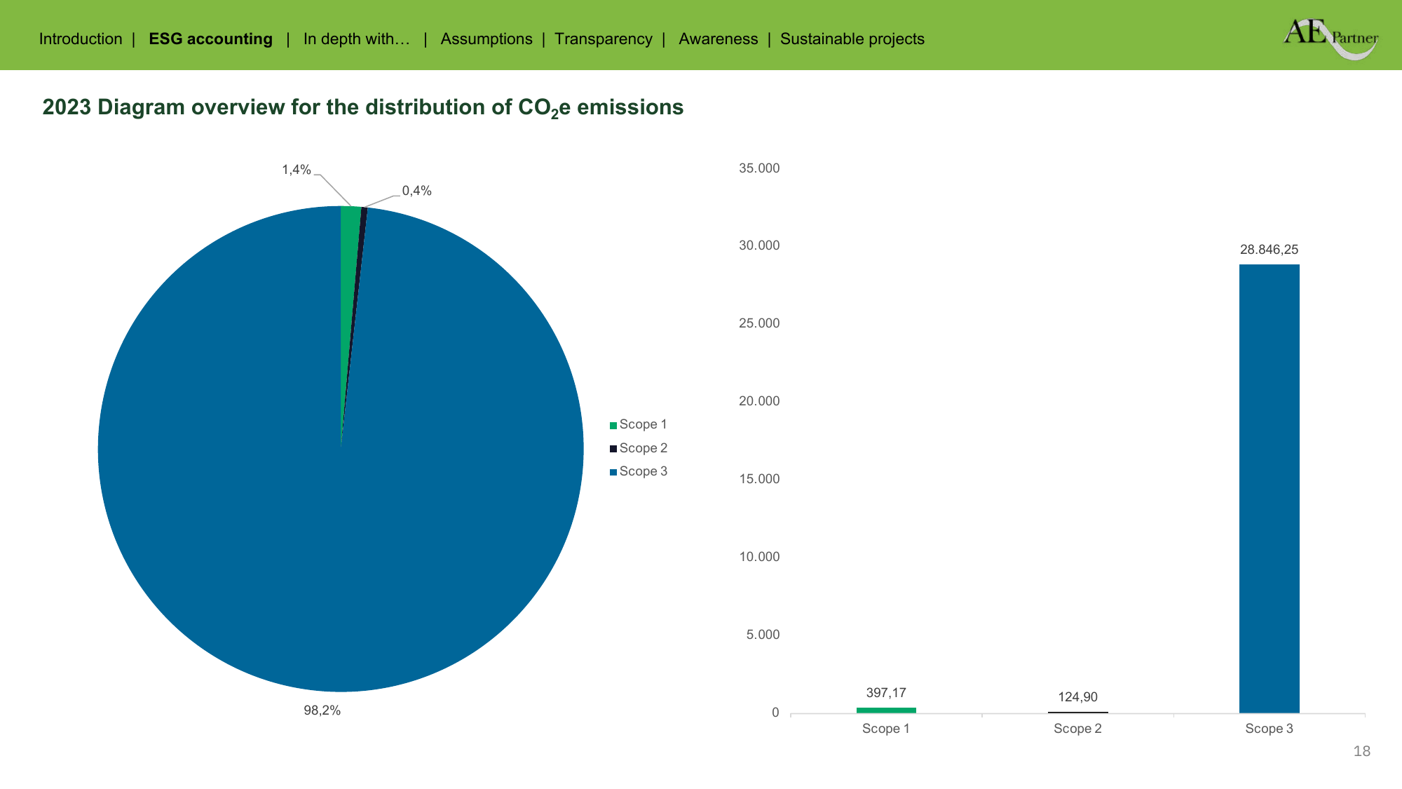Click the 5.000 y-axis value
Viewport: 1402px width, 789px height.
[x=763, y=635]
